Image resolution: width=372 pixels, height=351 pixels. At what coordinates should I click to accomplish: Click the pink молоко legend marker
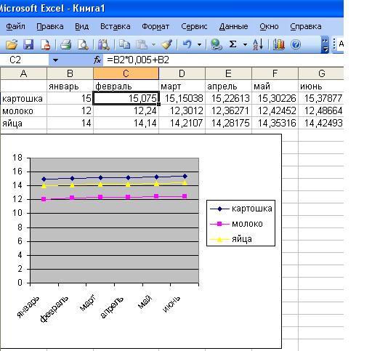pos(219,224)
